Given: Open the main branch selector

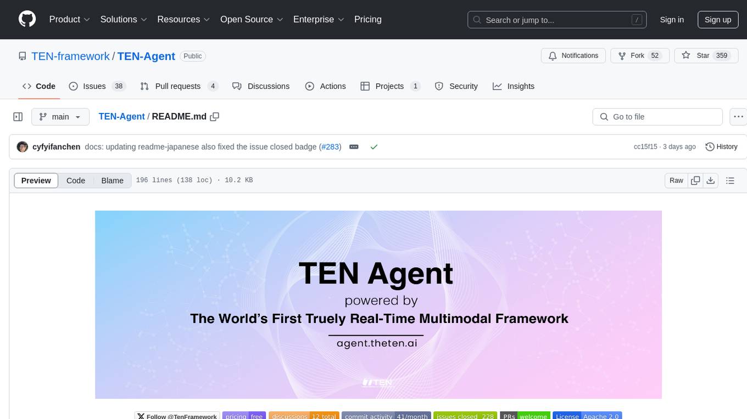Looking at the screenshot, I should [x=60, y=117].
